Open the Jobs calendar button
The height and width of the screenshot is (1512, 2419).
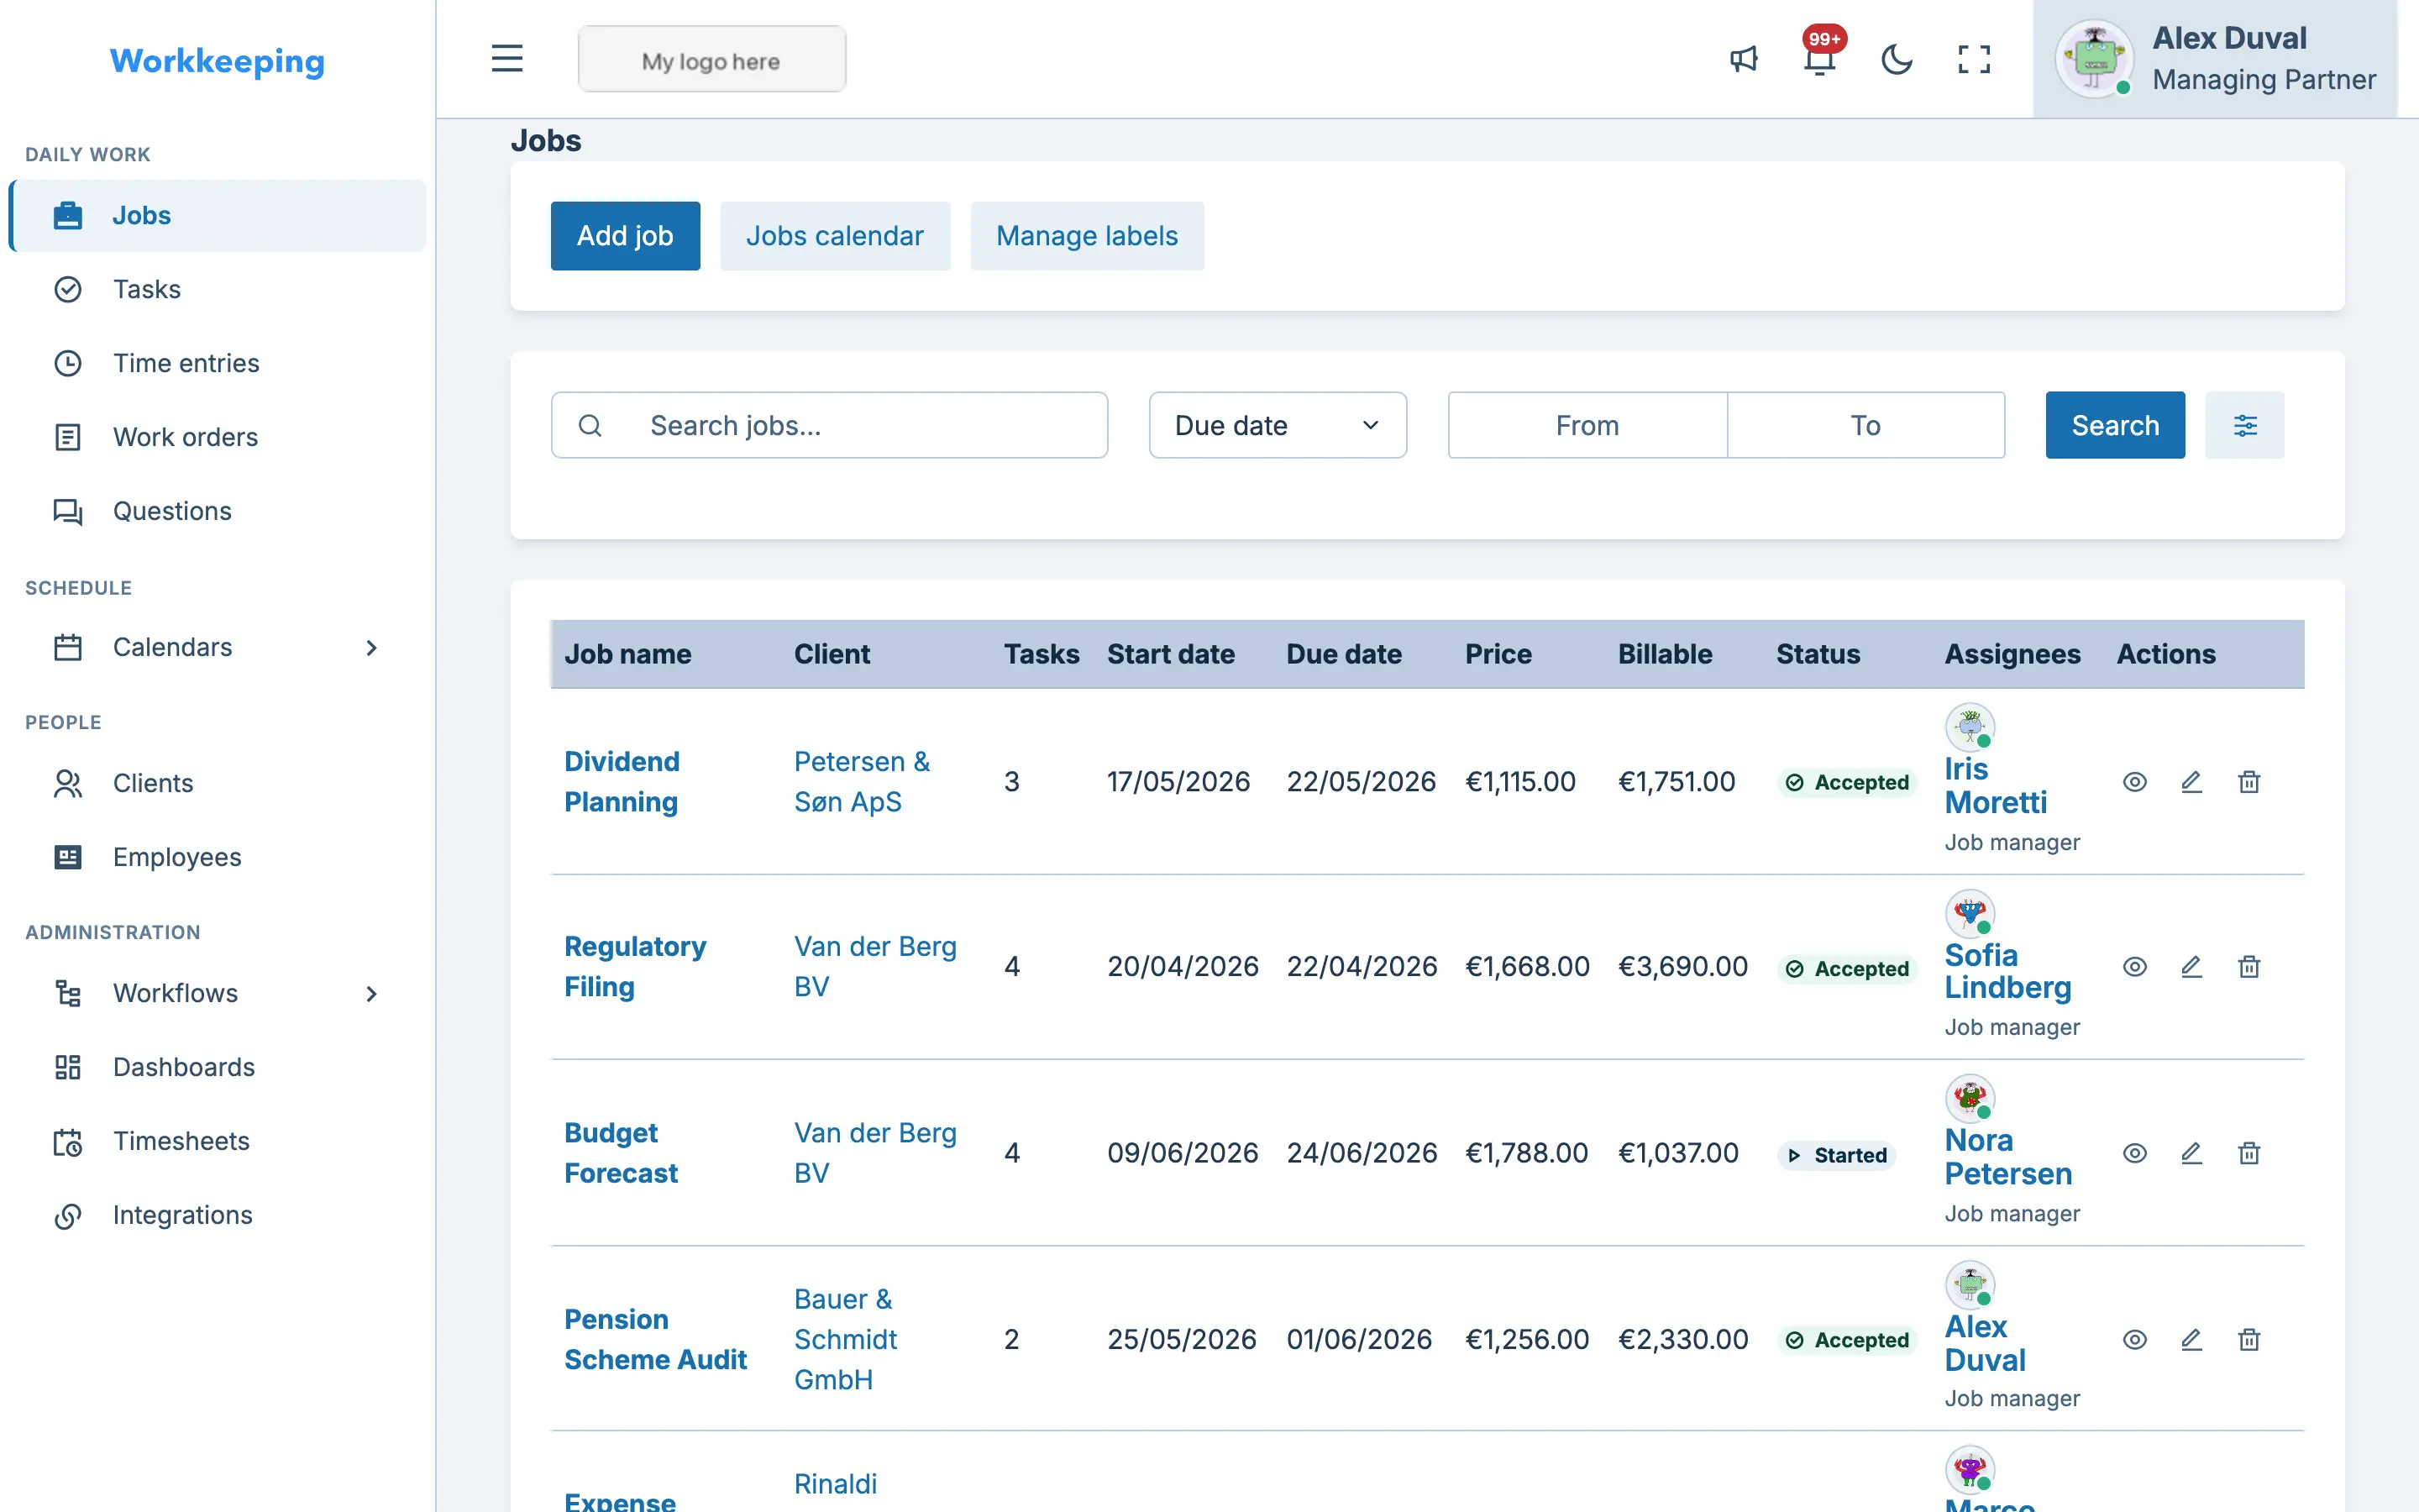(x=835, y=236)
